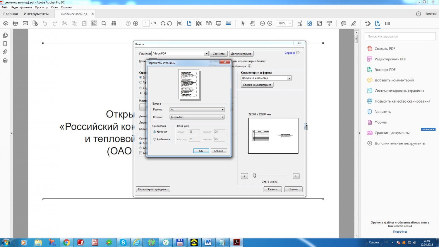439x247 pixels.
Task: Open the Просмотр menu
Action: pos(41,7)
